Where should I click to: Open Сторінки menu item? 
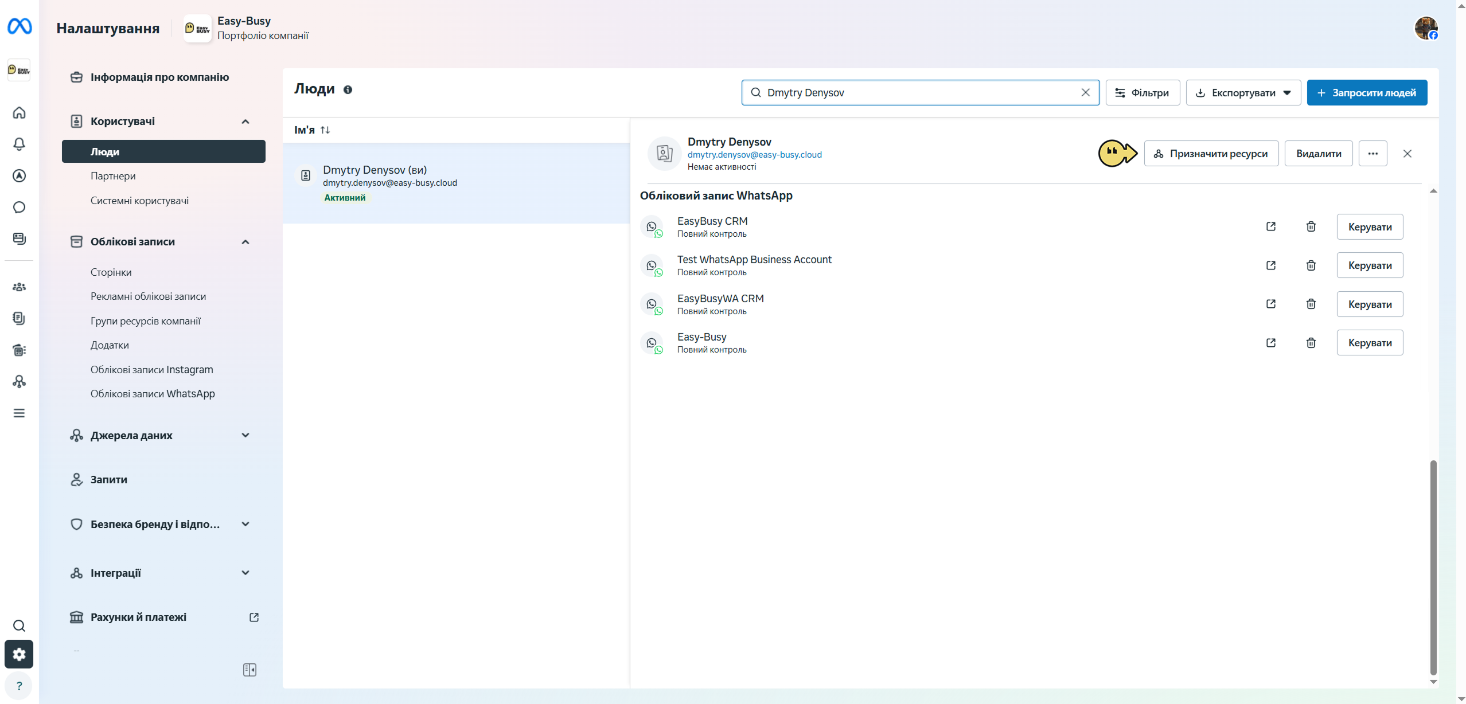coord(111,272)
